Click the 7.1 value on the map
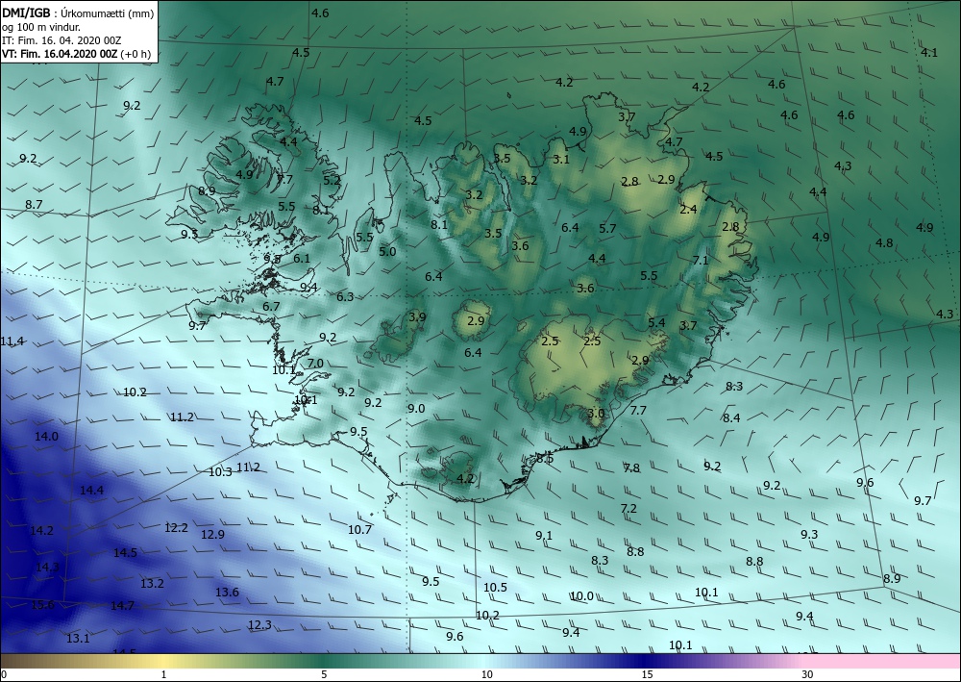The height and width of the screenshot is (682, 961). coord(701,260)
